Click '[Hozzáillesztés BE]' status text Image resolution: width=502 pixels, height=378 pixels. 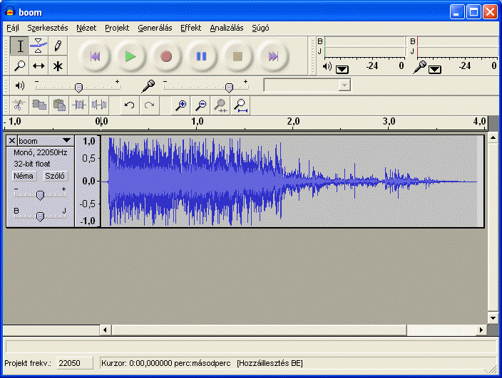pos(270,363)
